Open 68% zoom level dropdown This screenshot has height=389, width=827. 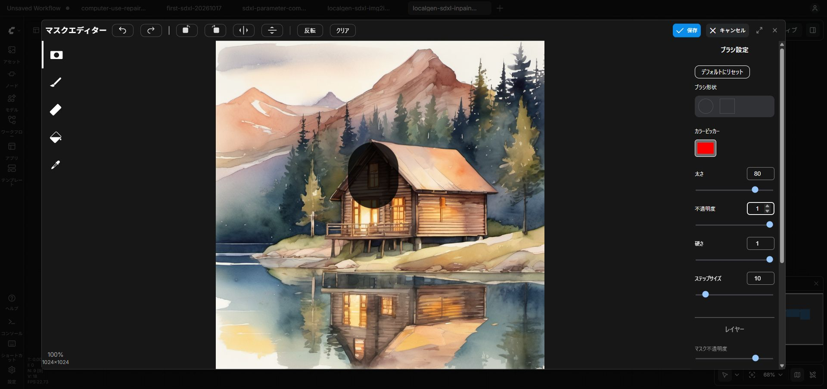tap(773, 375)
